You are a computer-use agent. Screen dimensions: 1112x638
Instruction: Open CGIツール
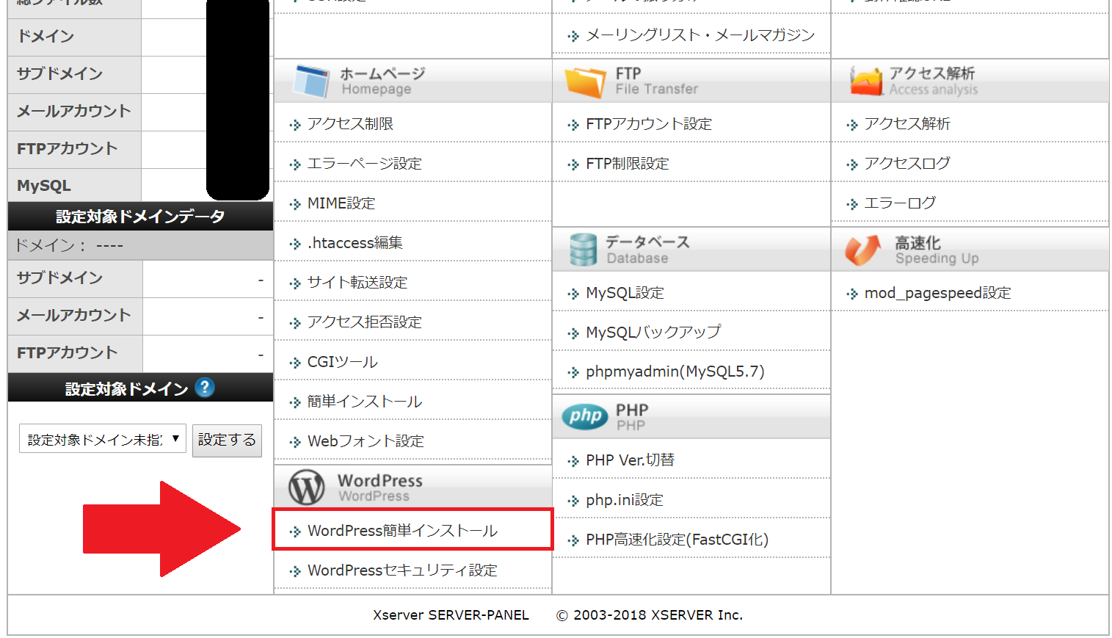point(342,361)
